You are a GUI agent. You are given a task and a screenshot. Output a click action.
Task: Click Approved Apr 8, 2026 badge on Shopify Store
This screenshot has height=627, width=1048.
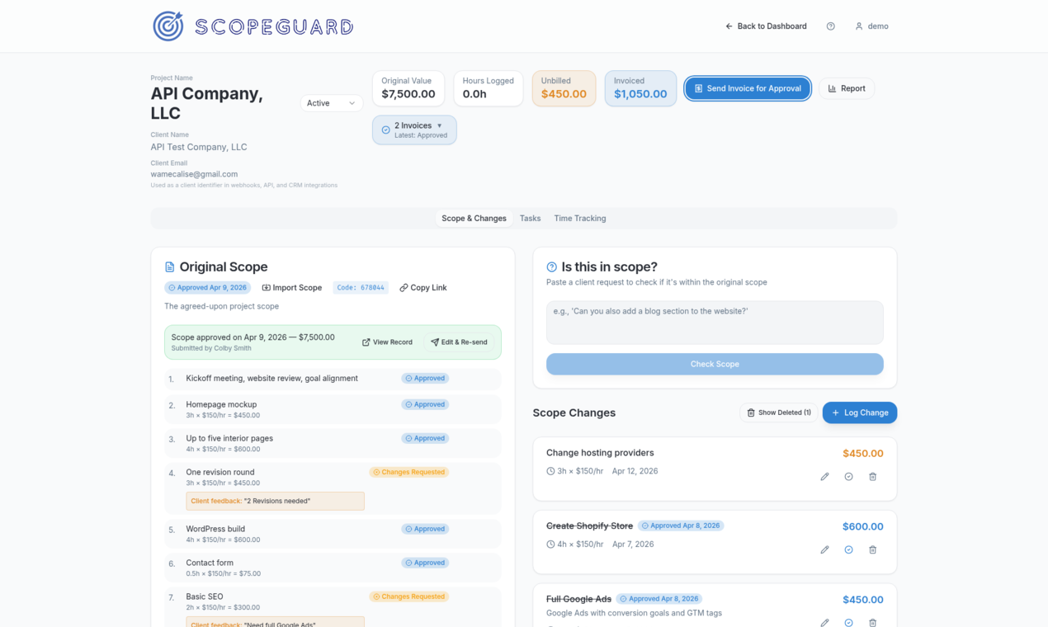pyautogui.click(x=681, y=526)
